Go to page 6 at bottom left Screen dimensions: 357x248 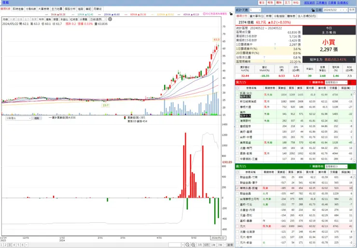coord(23,245)
